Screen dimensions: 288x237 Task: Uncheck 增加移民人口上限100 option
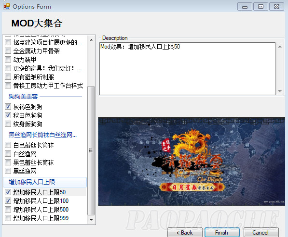[x=8, y=201]
